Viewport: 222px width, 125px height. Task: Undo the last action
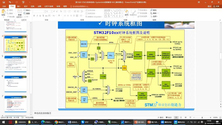(x=10, y=2)
